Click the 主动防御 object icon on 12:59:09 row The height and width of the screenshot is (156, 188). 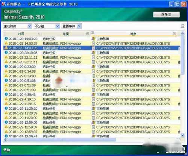[x=93, y=122]
